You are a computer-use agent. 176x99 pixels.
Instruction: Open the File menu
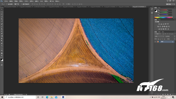pos(6,1)
